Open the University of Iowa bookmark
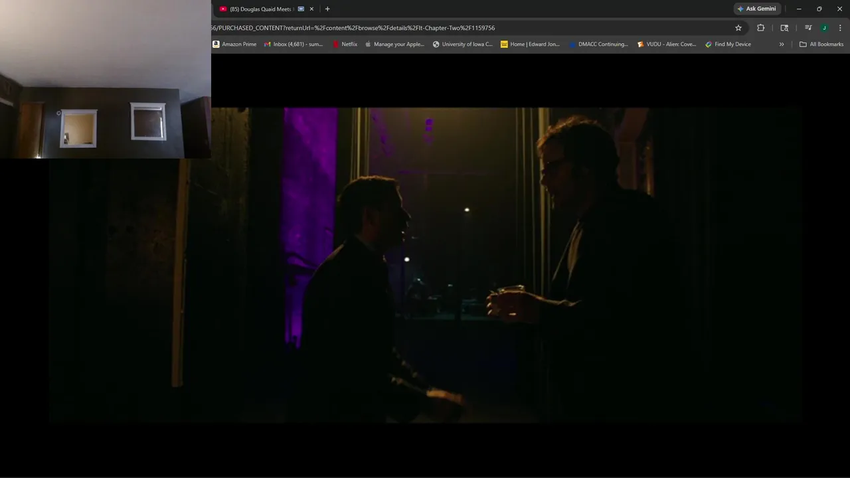The image size is (850, 478). click(463, 44)
